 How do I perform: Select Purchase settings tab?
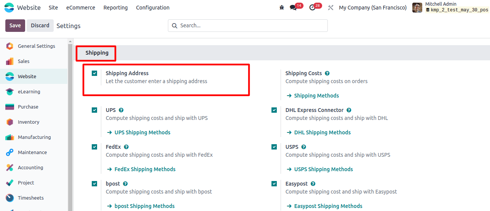pyautogui.click(x=34, y=107)
